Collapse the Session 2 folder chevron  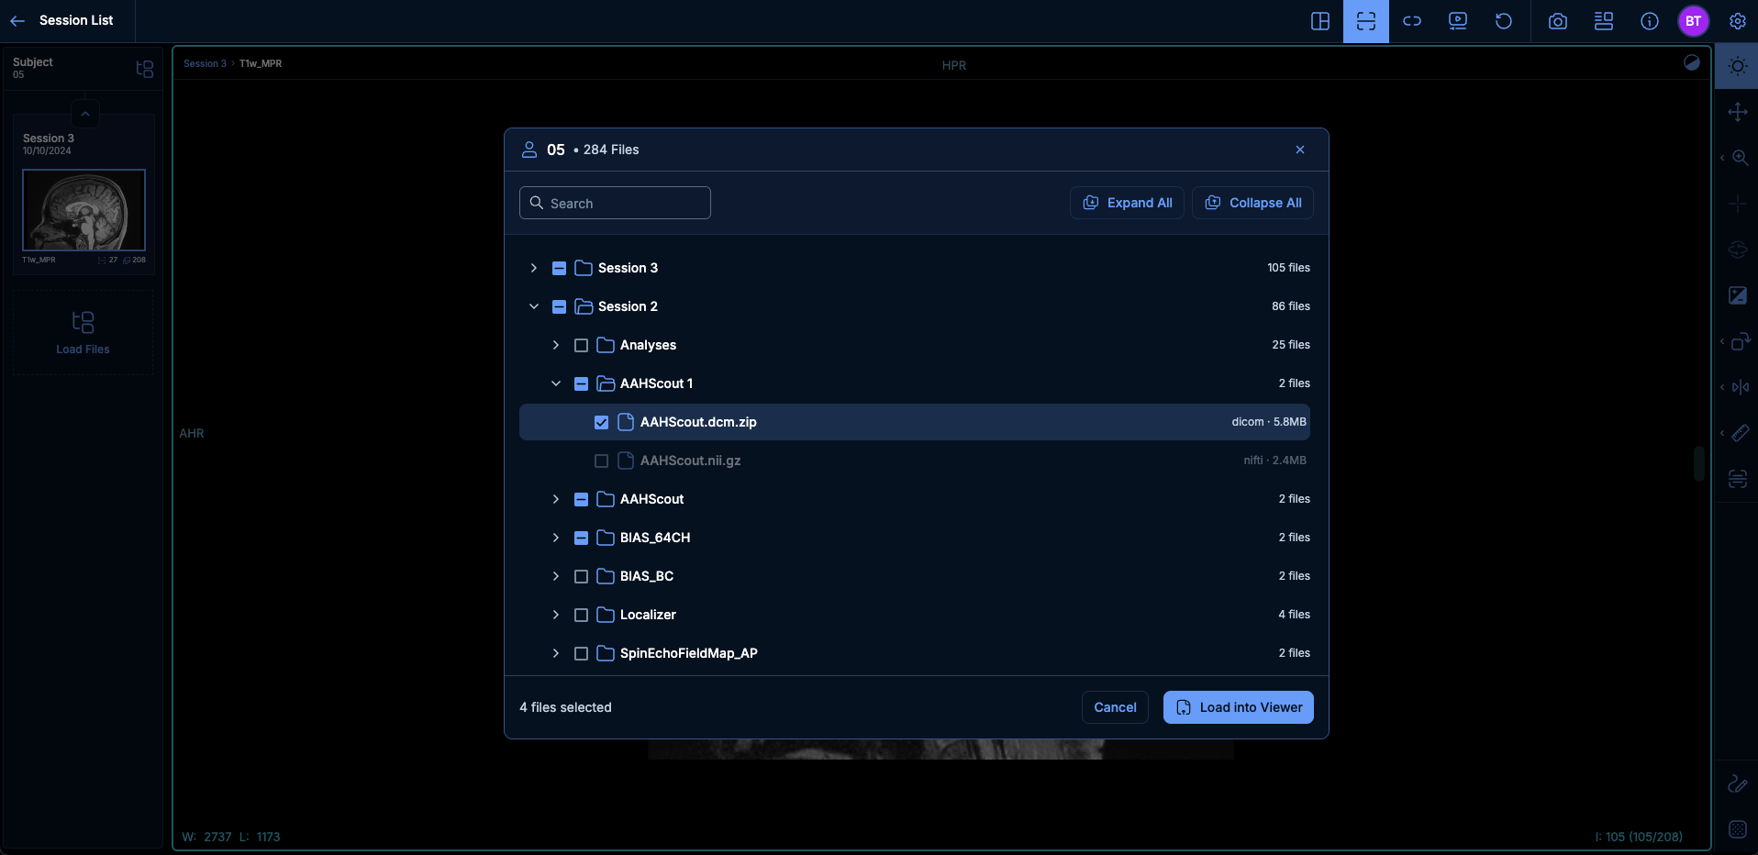click(534, 306)
